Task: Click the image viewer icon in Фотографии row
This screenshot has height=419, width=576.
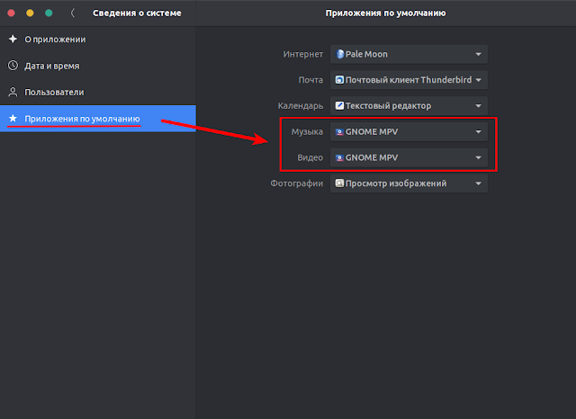Action: (340, 183)
